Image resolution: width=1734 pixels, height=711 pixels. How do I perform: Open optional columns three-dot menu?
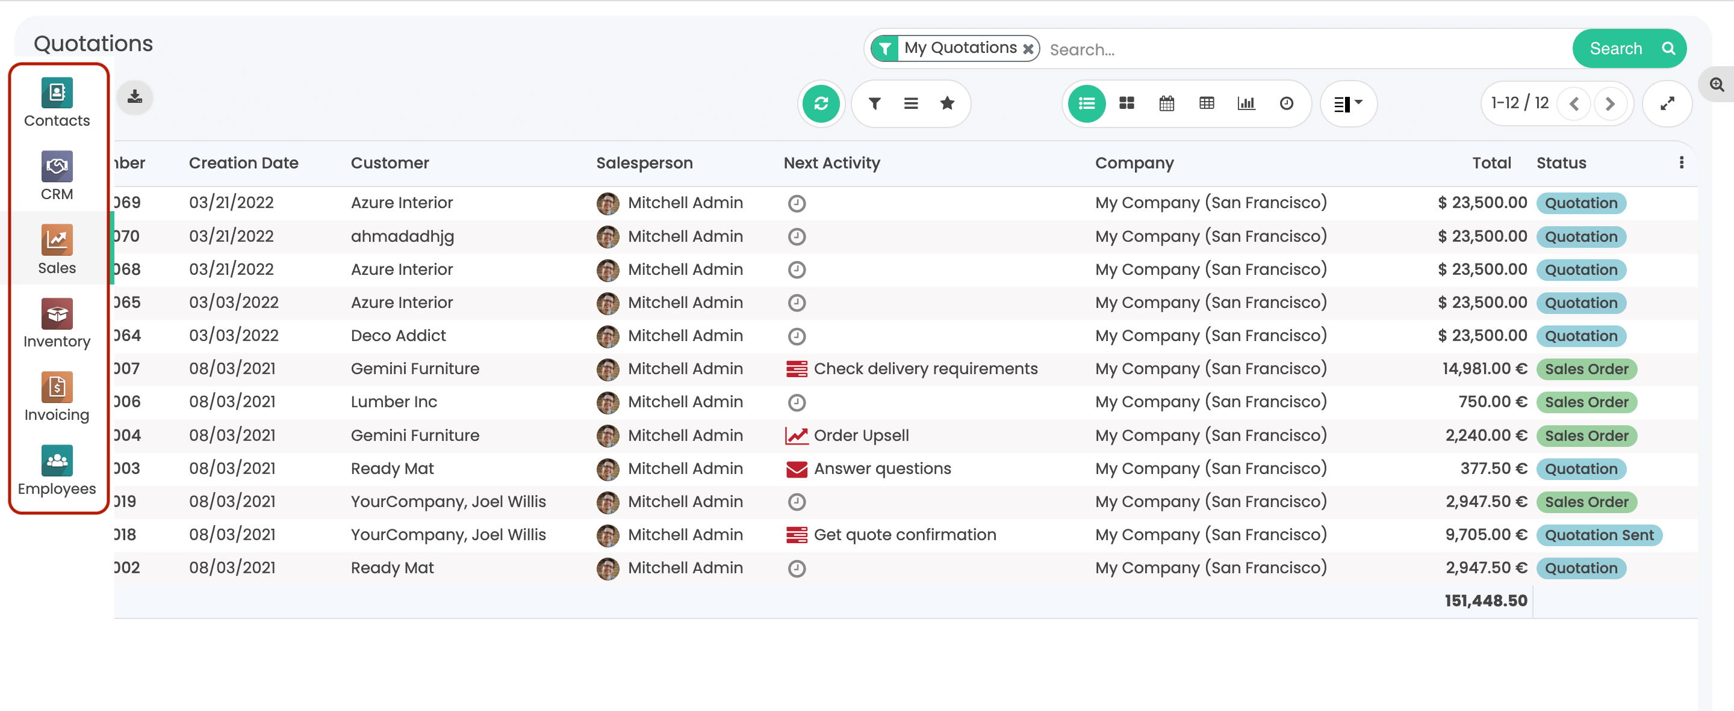click(1682, 163)
